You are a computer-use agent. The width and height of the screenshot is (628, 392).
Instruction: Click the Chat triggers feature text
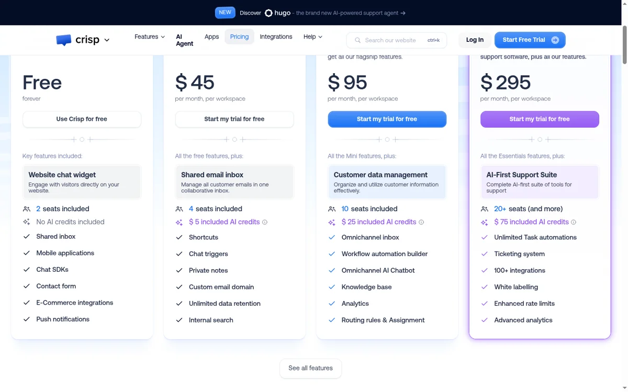pyautogui.click(x=208, y=254)
